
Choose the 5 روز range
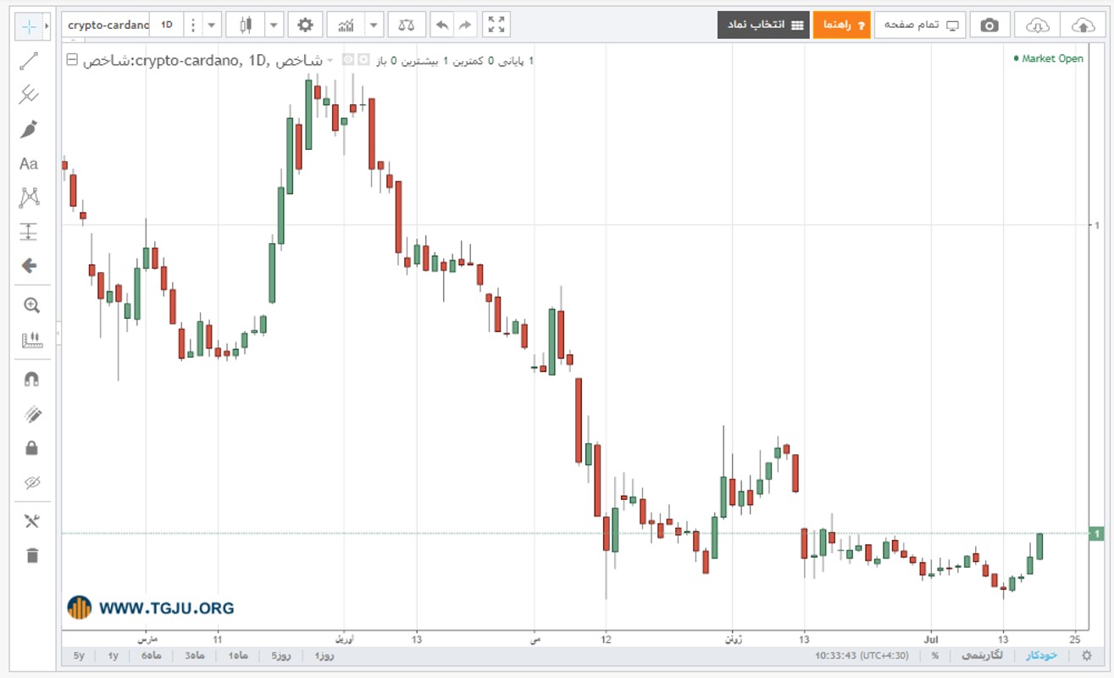[x=281, y=655]
